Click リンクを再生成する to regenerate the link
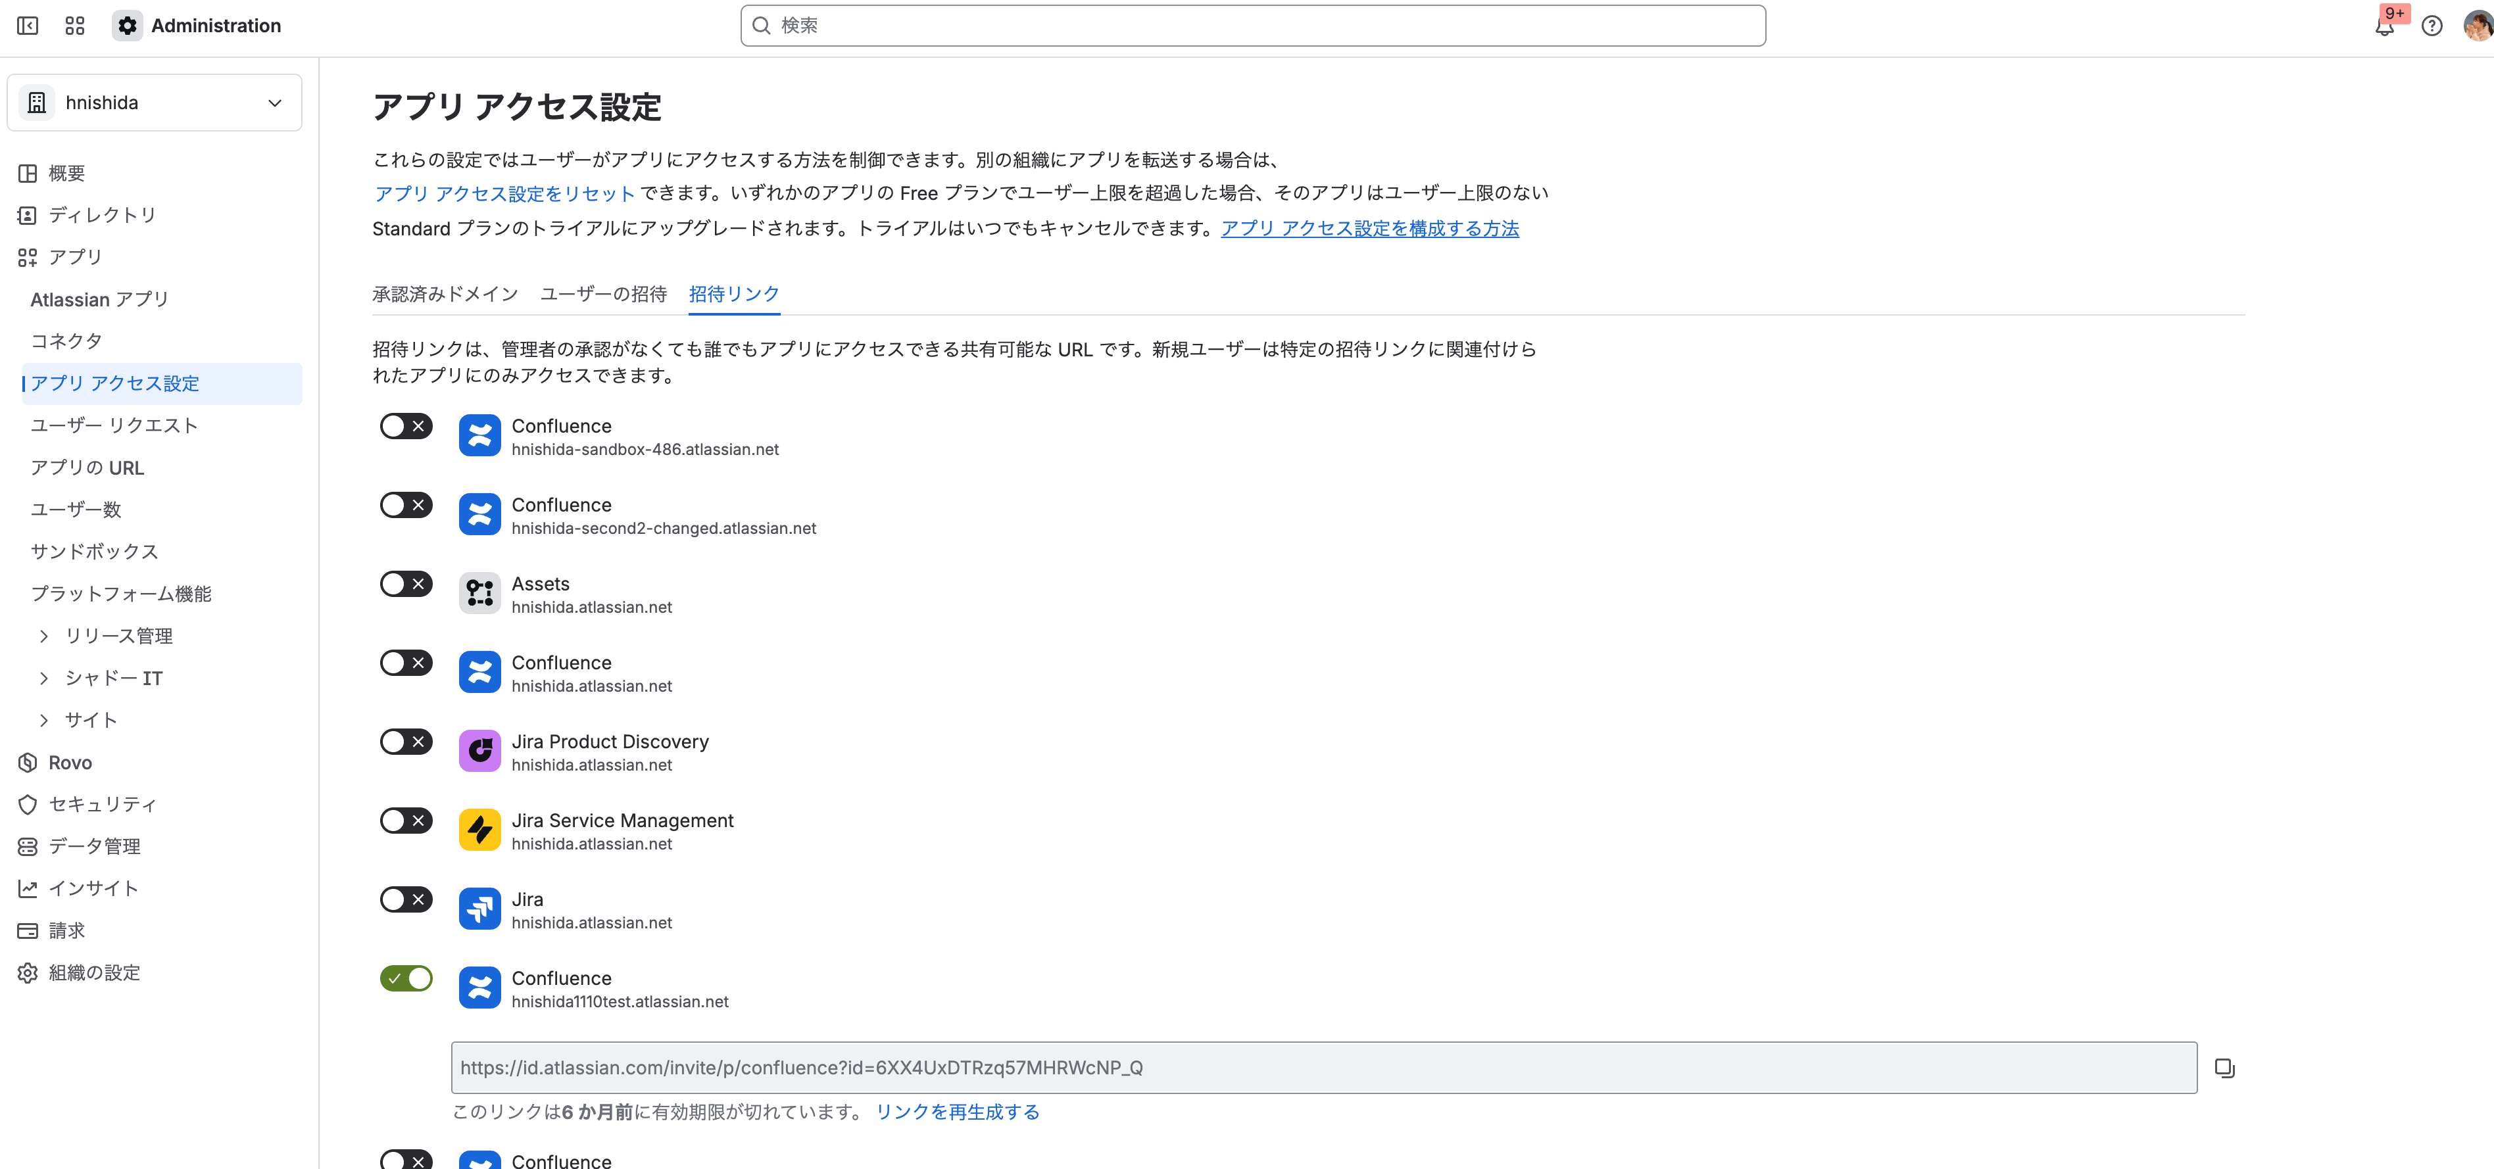The image size is (2494, 1169). (958, 1112)
